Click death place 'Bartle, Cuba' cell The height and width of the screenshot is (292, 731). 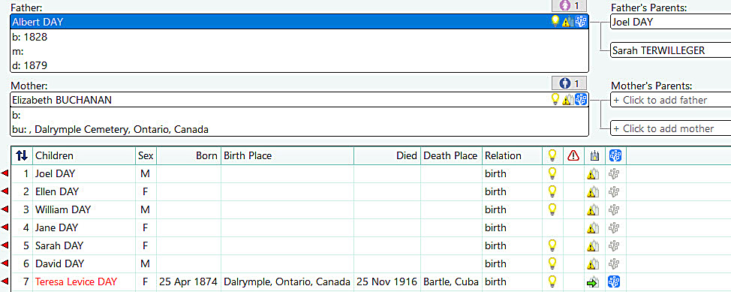click(451, 281)
